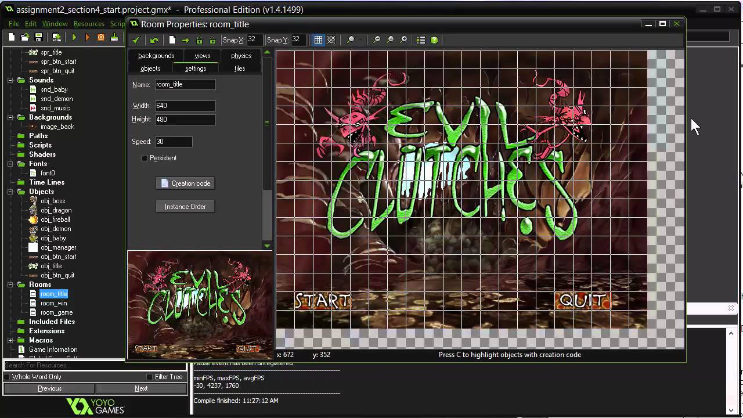Open the Window menu
743x418 pixels.
coord(55,24)
